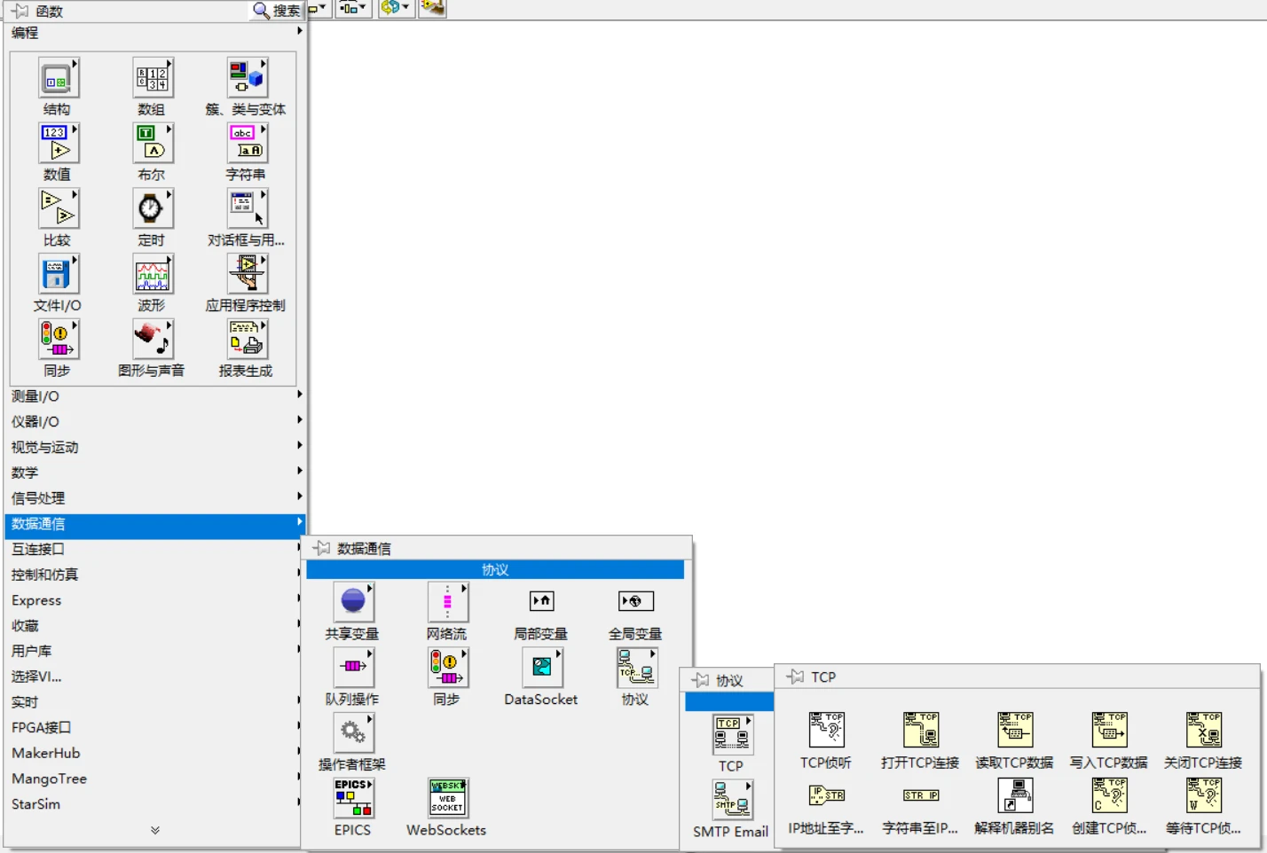Open the 图形与声音 palette icon

152,340
